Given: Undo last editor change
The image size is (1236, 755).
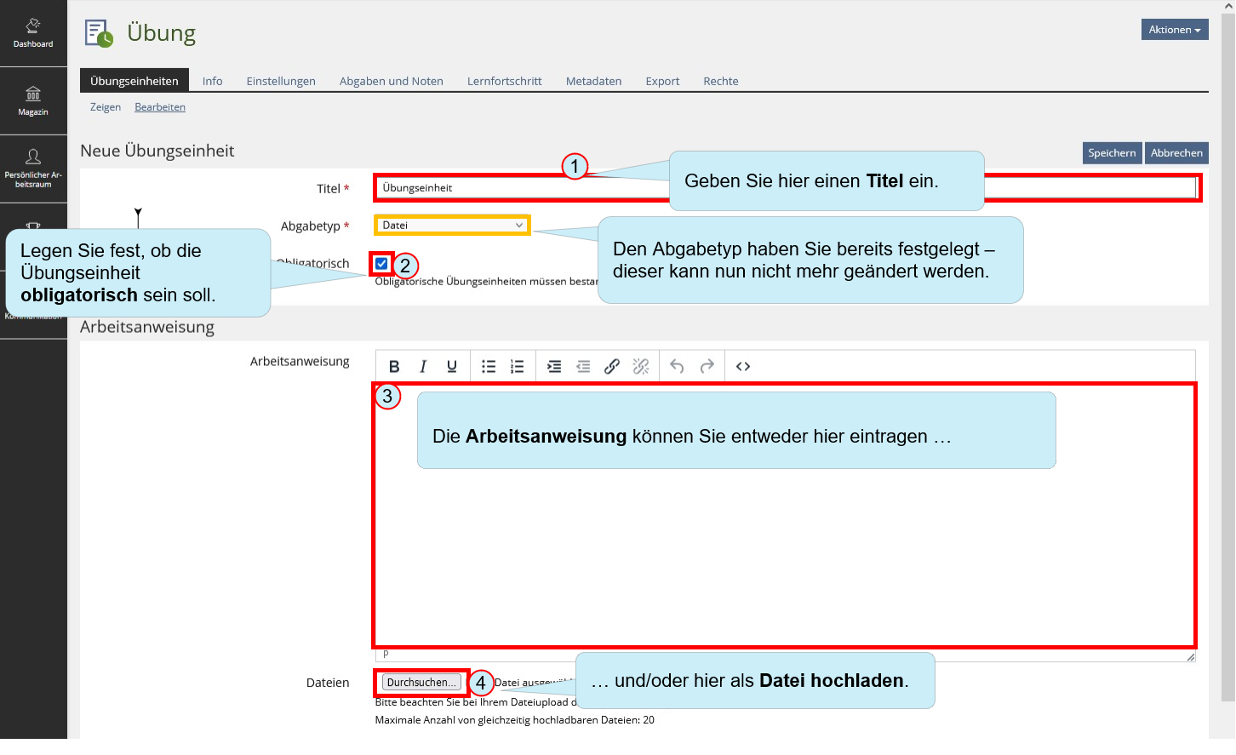Looking at the screenshot, I should [x=678, y=367].
